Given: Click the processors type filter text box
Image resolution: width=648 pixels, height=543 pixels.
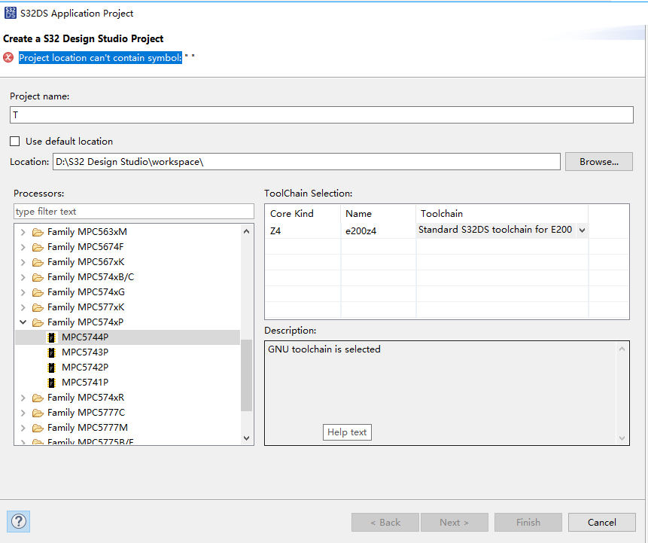Looking at the screenshot, I should tap(134, 212).
